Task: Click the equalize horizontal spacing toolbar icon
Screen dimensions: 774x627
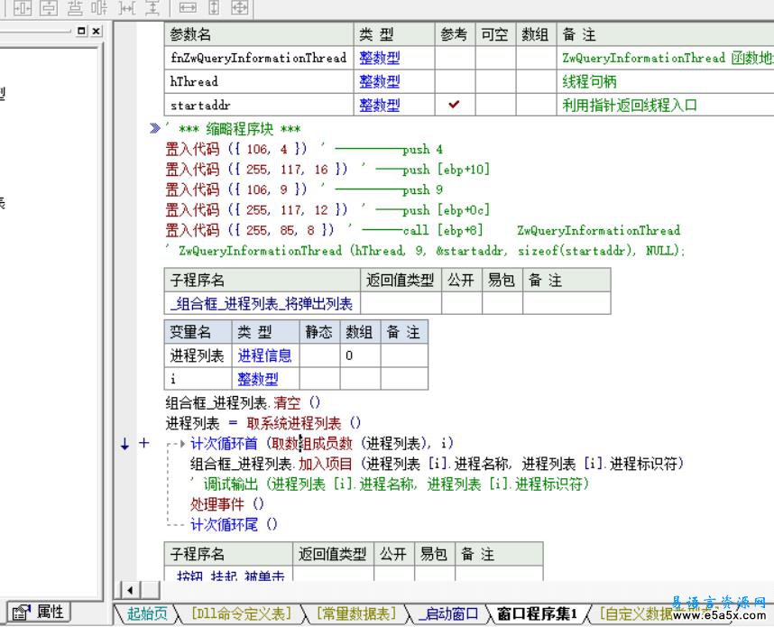Action: (100, 8)
